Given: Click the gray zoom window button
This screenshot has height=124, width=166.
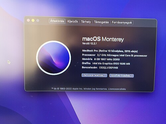Looking at the screenshot, I should [38, 21].
